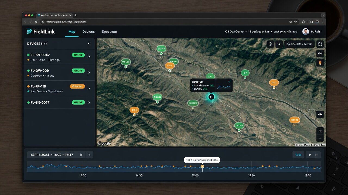The height and width of the screenshot is (195, 348).
Task: Click 'Rain Gauge • Signal weak' text
Action: [47, 91]
